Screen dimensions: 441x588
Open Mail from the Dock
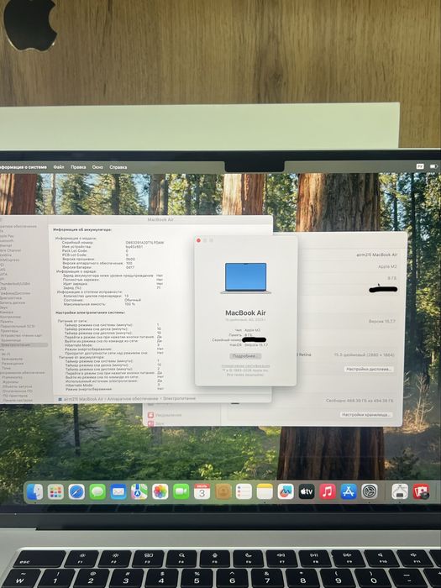click(118, 491)
